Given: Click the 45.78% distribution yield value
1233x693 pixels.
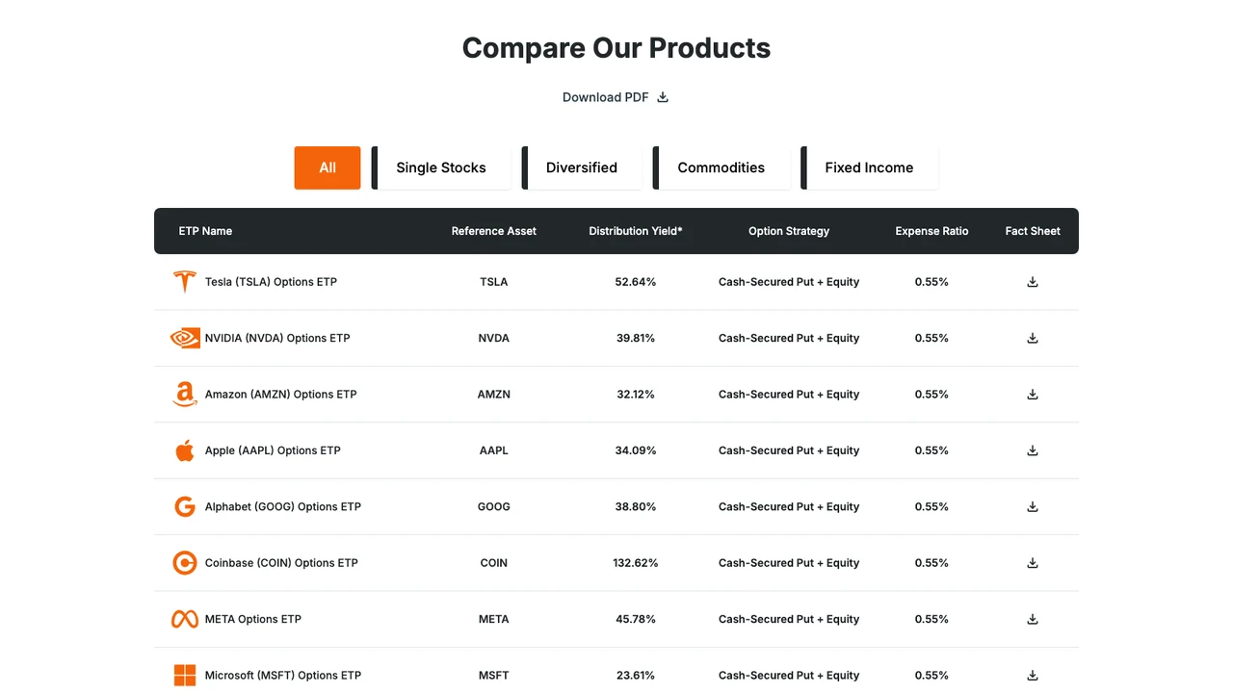Looking at the screenshot, I should (636, 619).
